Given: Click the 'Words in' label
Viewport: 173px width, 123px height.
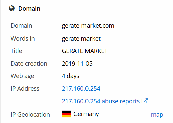Looking at the screenshot, I should pos(23,39).
